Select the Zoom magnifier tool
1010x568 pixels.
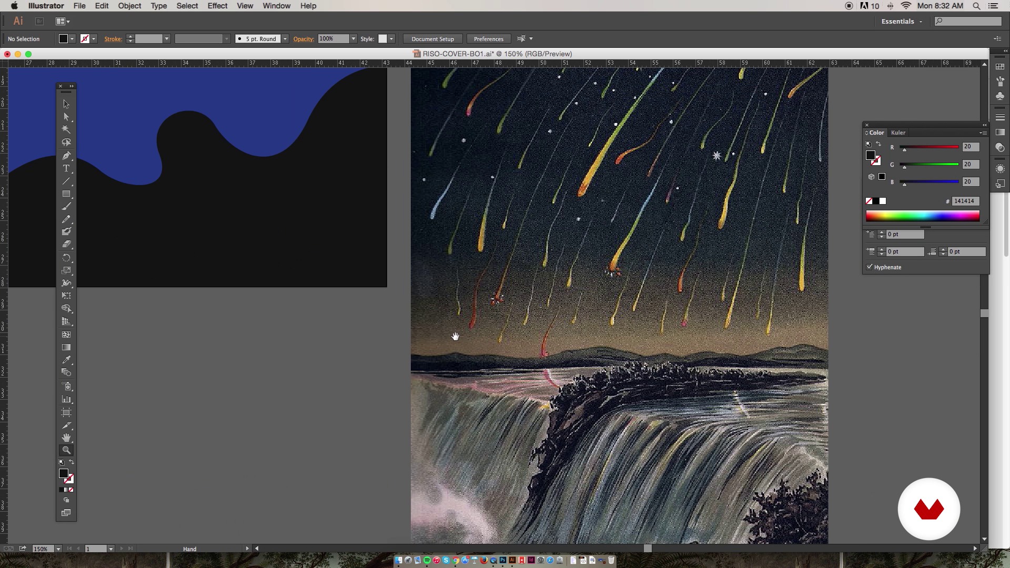(x=66, y=450)
